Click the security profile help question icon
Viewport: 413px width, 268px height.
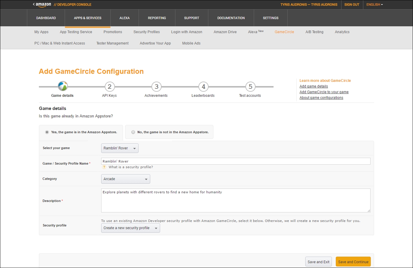click(x=104, y=167)
